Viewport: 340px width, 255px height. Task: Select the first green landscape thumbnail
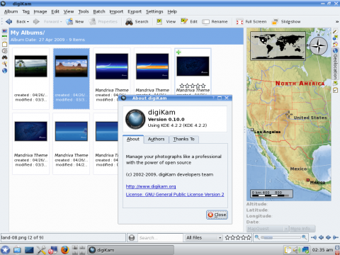(x=30, y=66)
